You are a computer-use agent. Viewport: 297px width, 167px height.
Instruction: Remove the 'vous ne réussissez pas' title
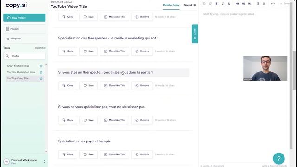point(142,120)
